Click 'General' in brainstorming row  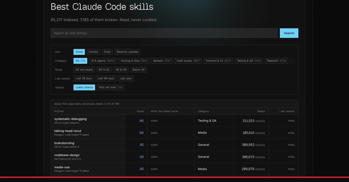coord(203,145)
